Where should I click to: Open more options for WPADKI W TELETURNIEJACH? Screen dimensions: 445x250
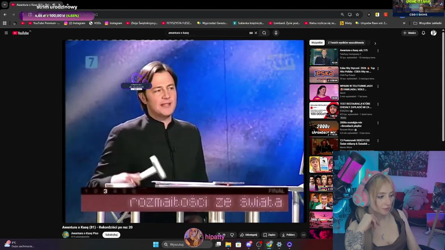coord(378,86)
